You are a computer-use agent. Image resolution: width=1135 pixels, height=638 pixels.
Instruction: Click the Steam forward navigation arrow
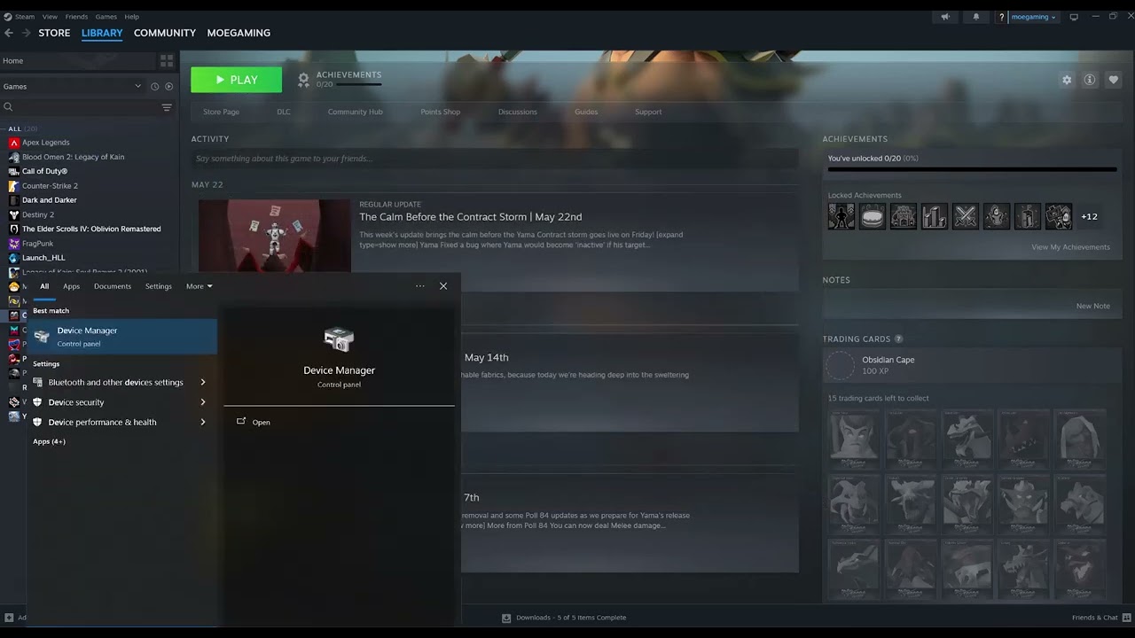pos(26,33)
